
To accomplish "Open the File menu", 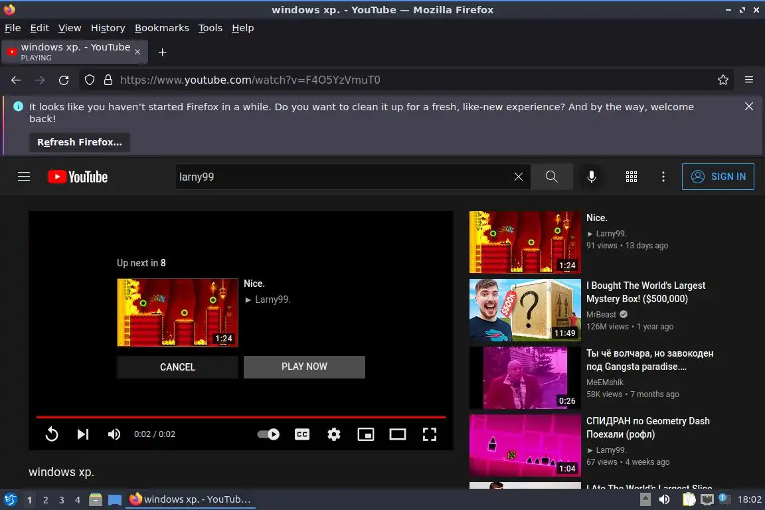I will 13,28.
